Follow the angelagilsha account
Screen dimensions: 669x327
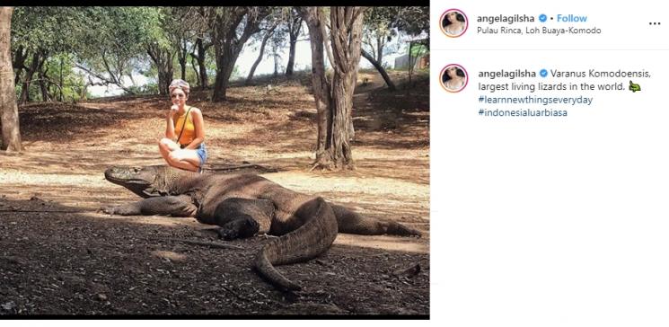(x=572, y=18)
